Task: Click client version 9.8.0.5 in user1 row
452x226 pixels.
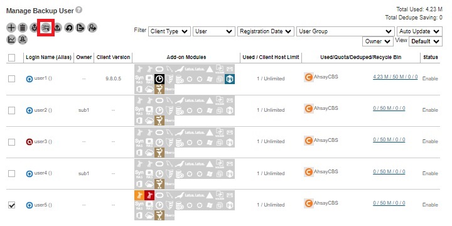Action: pyautogui.click(x=113, y=78)
